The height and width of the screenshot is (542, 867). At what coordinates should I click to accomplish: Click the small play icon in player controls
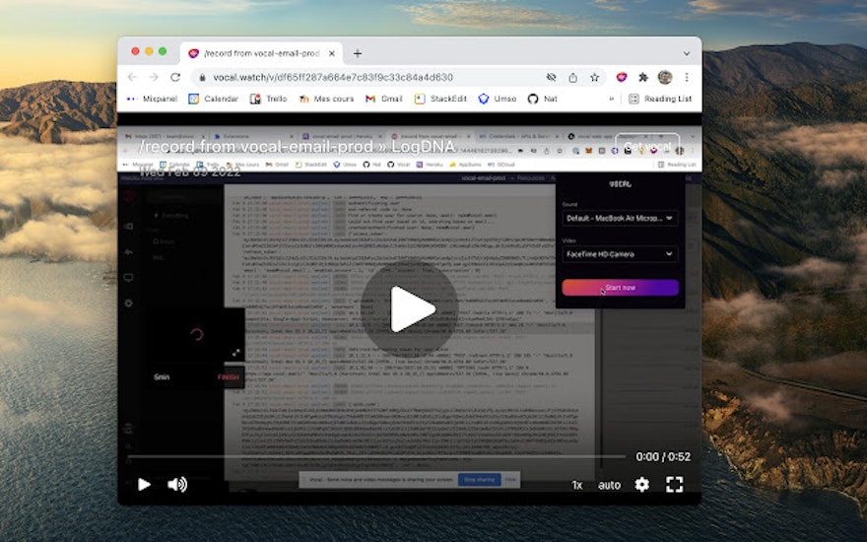(x=144, y=485)
